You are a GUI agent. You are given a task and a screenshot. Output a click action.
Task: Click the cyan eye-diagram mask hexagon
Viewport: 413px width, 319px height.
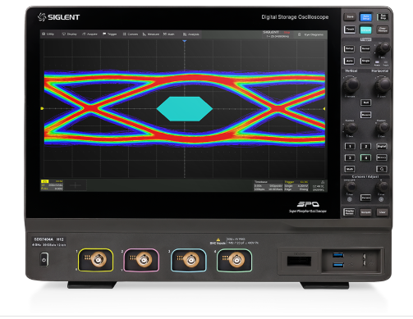pyautogui.click(x=185, y=109)
